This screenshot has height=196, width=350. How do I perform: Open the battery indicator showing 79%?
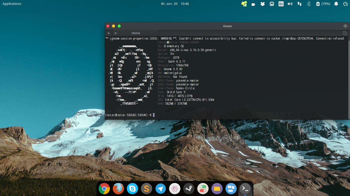point(323,4)
